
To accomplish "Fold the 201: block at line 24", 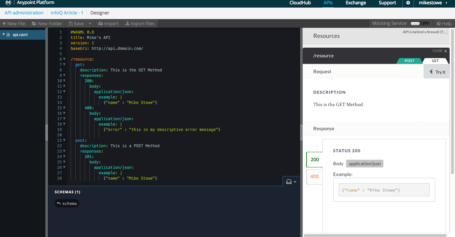I will (64, 157).
